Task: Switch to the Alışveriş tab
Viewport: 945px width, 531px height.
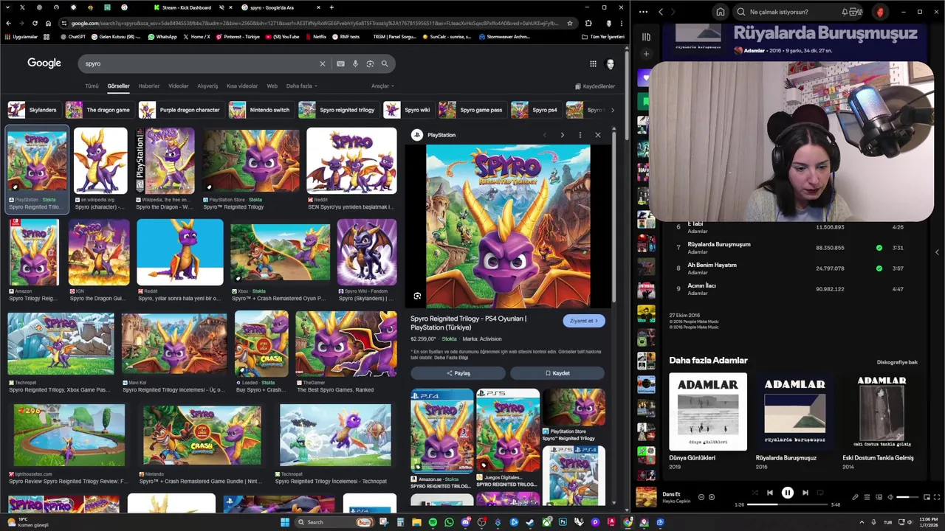Action: pyautogui.click(x=207, y=86)
